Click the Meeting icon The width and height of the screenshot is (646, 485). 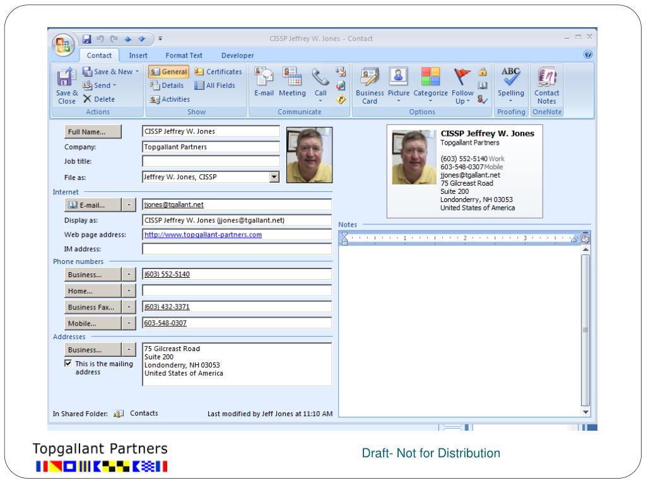coord(292,83)
